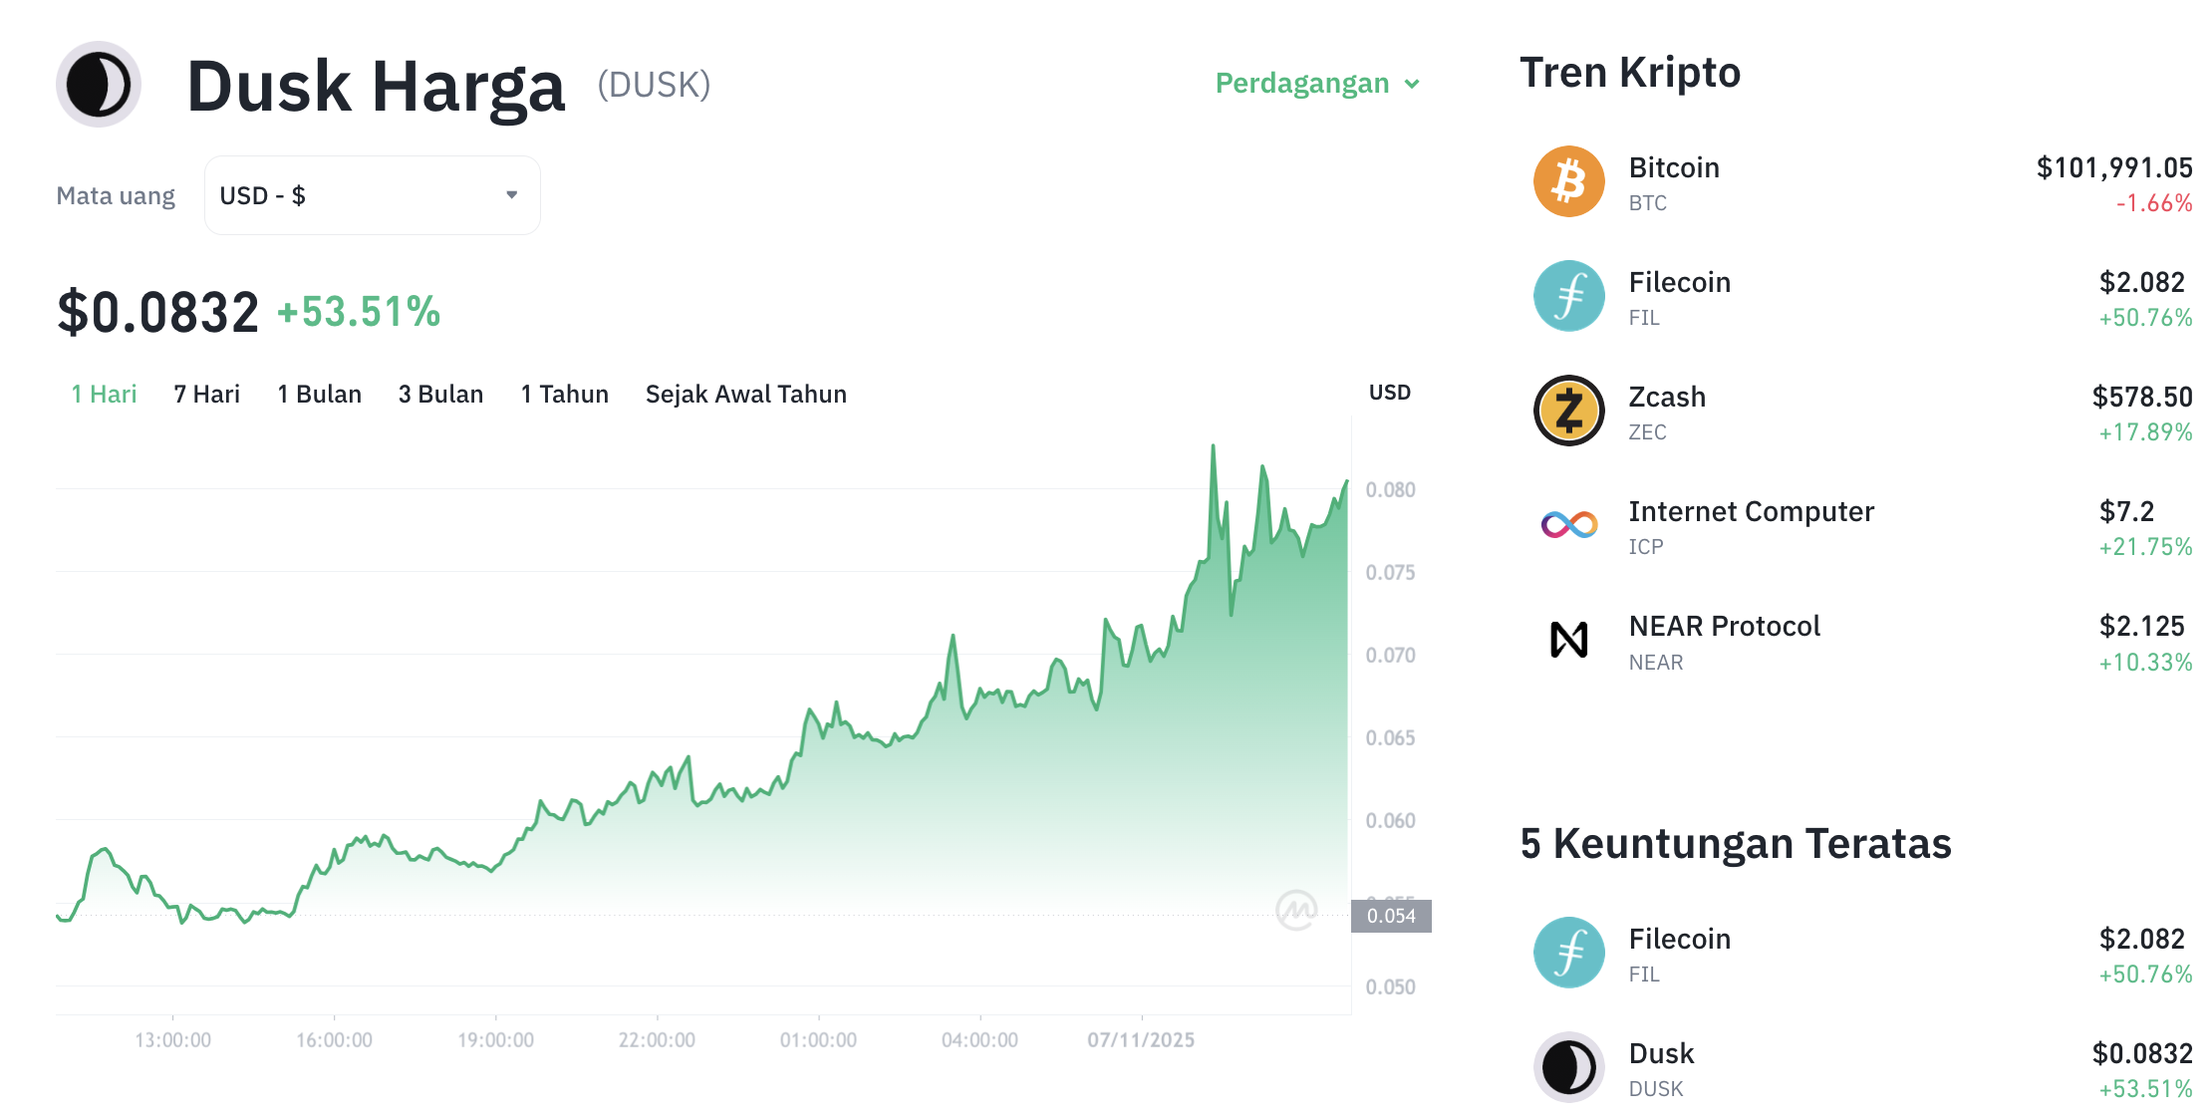Select the 1 Tahun time range
Viewport: 2212px width, 1120px height.
coord(564,394)
